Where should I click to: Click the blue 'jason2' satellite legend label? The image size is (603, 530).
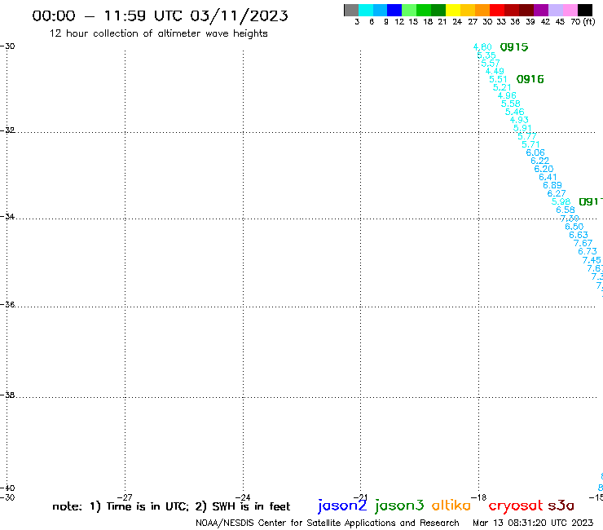tap(342, 506)
